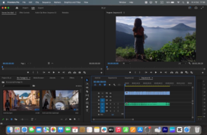The height and width of the screenshot is (135, 207).
Task: Open Music app in the Dock
Action: 118,130
